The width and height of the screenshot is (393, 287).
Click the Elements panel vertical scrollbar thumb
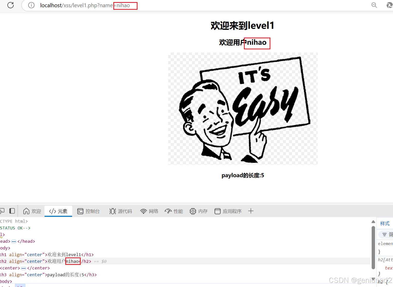[x=373, y=247]
